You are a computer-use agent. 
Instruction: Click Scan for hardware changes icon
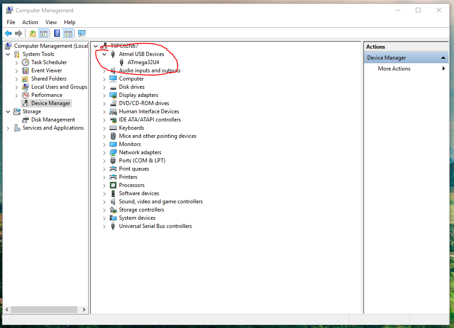tap(82, 33)
